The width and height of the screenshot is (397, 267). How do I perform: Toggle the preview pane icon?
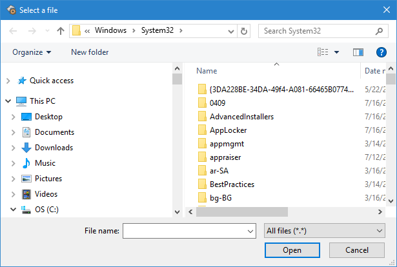[x=359, y=52]
